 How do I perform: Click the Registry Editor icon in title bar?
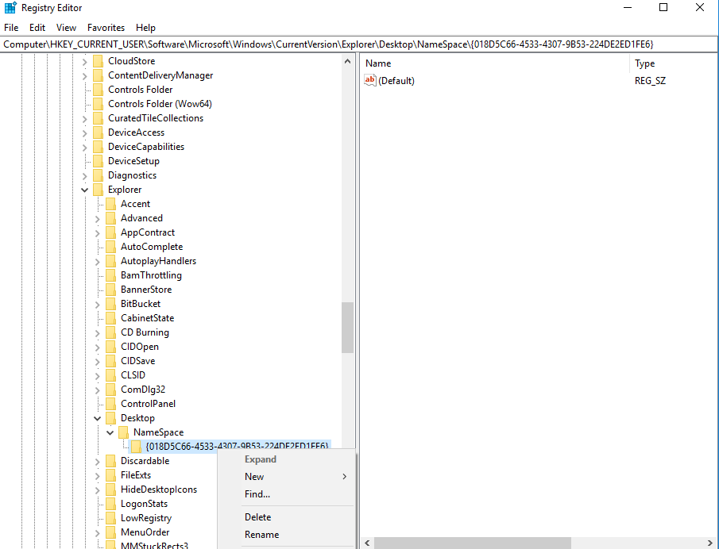[x=9, y=8]
